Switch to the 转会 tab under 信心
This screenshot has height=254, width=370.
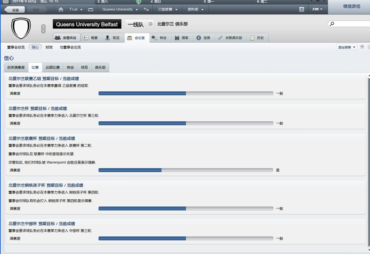70,68
